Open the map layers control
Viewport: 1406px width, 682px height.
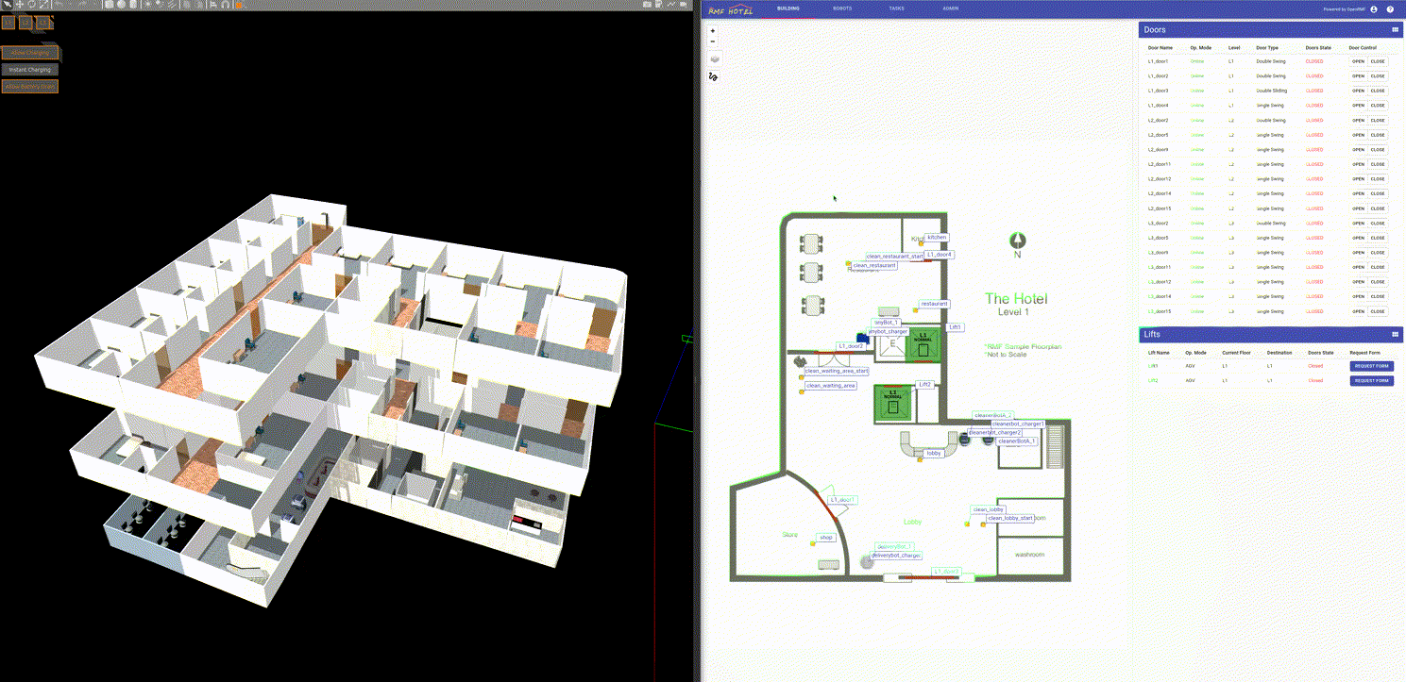(714, 58)
